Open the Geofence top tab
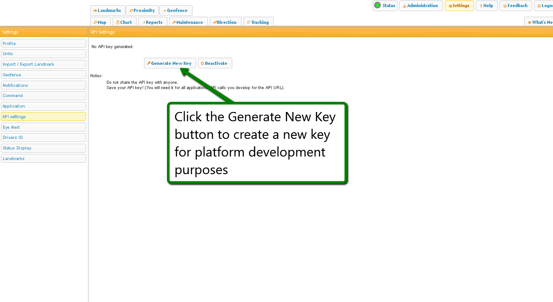The width and height of the screenshot is (553, 302). tap(175, 11)
